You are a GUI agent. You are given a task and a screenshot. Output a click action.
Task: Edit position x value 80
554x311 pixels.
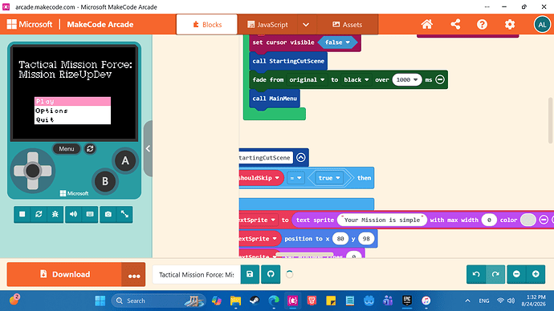point(340,239)
